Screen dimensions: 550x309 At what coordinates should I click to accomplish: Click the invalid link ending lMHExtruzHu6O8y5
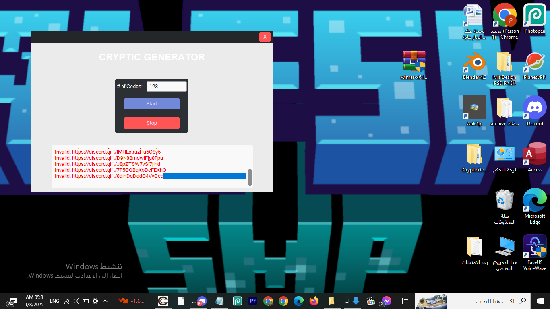tap(108, 152)
